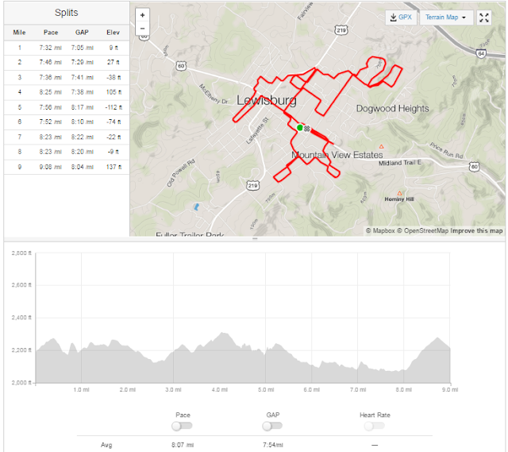Zoom out on the map

[x=142, y=28]
